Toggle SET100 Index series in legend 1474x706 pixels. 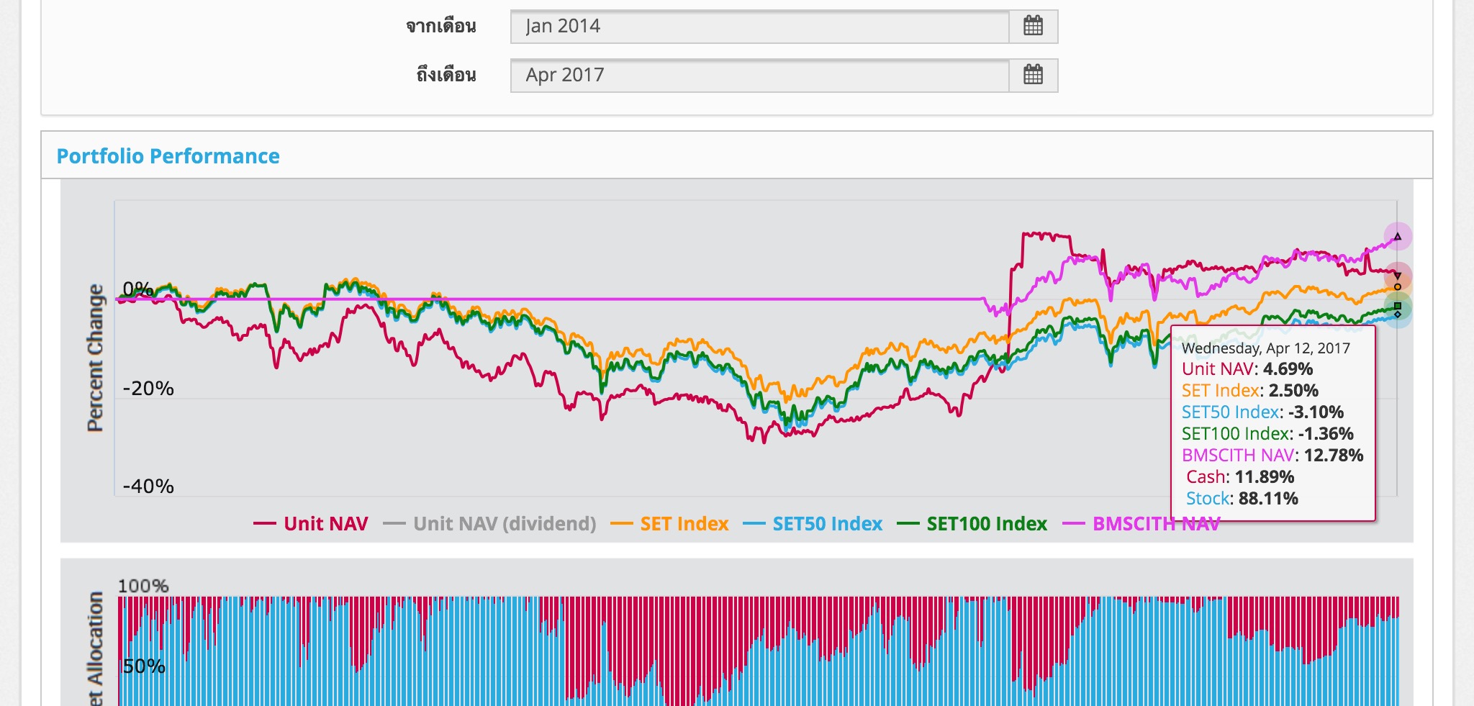coord(972,524)
